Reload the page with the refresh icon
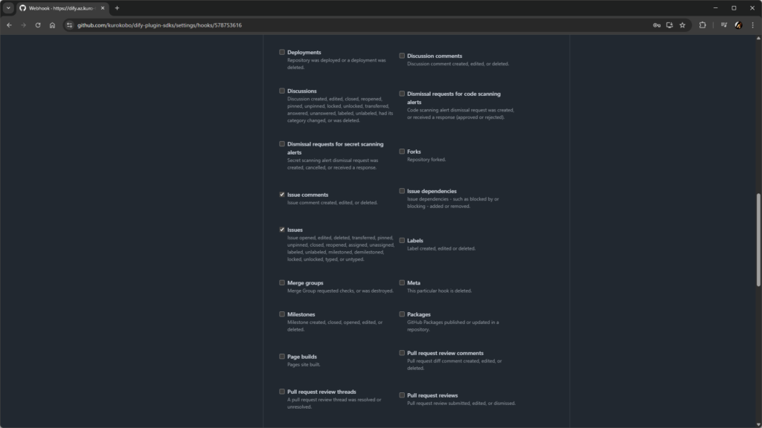 [38, 25]
